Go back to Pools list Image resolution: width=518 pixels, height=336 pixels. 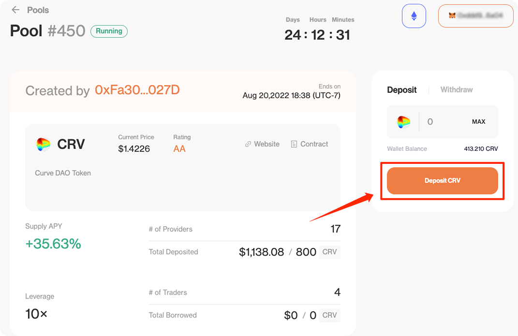(38, 10)
